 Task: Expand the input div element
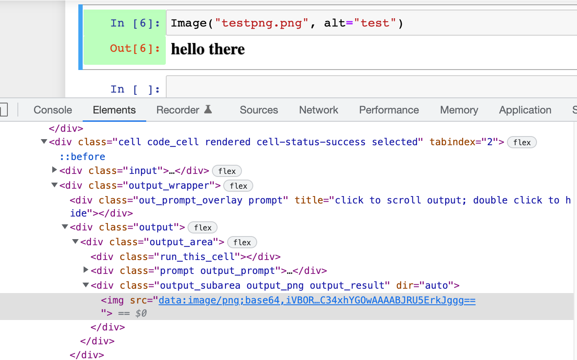(54, 170)
